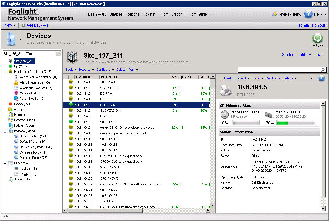329x221 pixels.
Task: Open the New dropdown
Action: 10,25
